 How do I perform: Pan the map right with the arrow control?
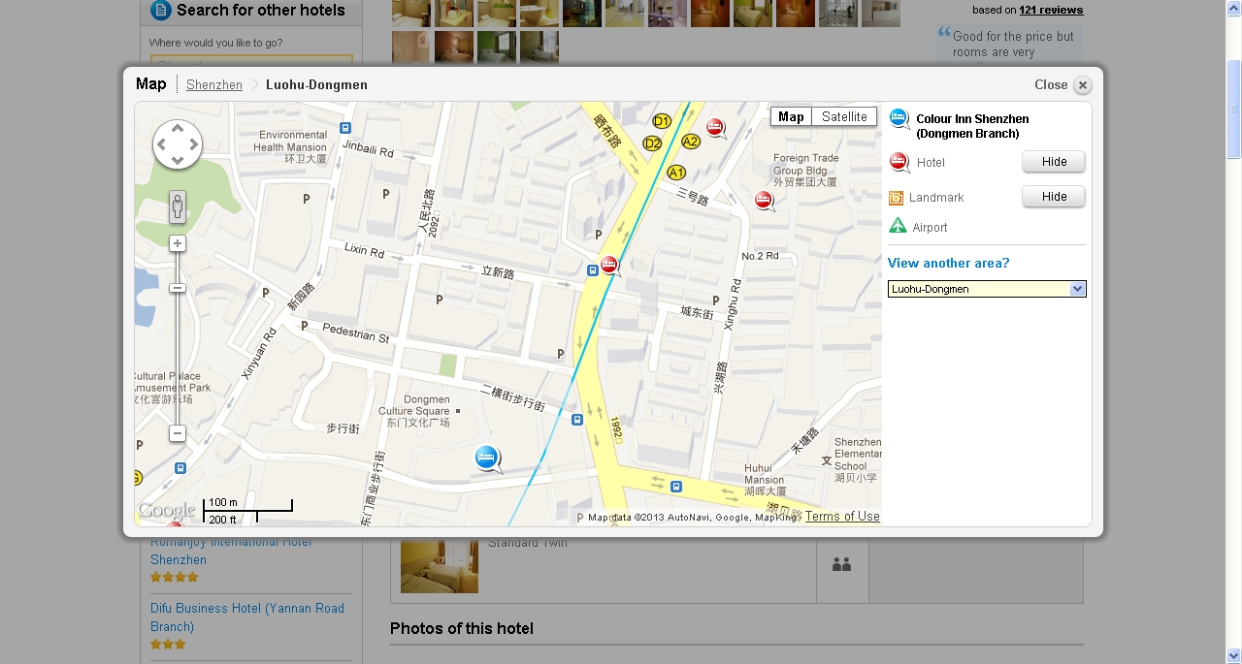point(192,145)
